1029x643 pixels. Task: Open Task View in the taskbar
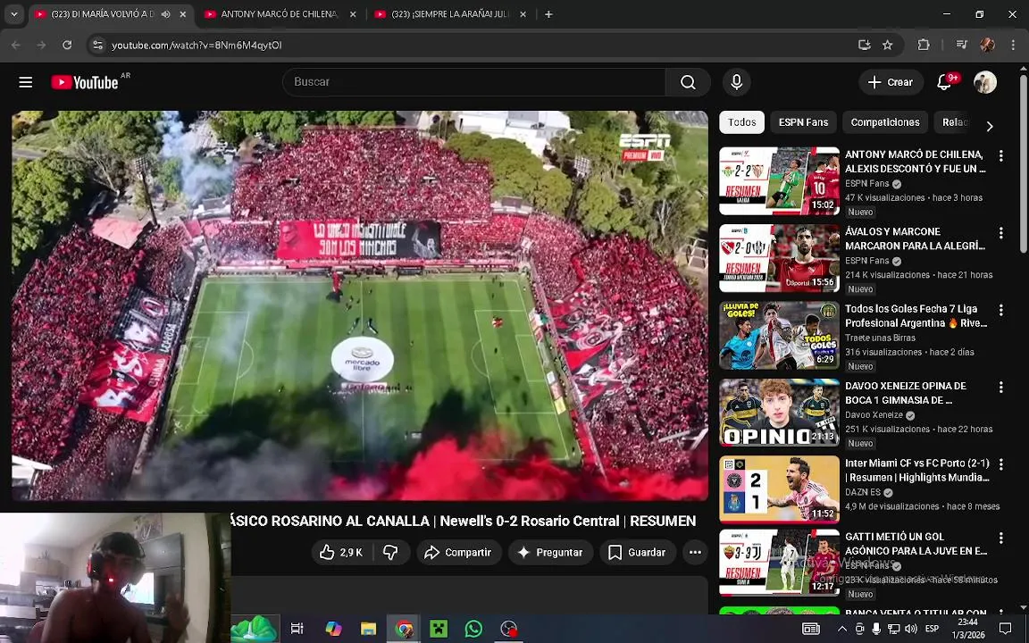point(297,629)
